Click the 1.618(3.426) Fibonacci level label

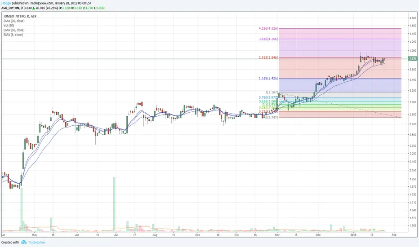click(268, 78)
